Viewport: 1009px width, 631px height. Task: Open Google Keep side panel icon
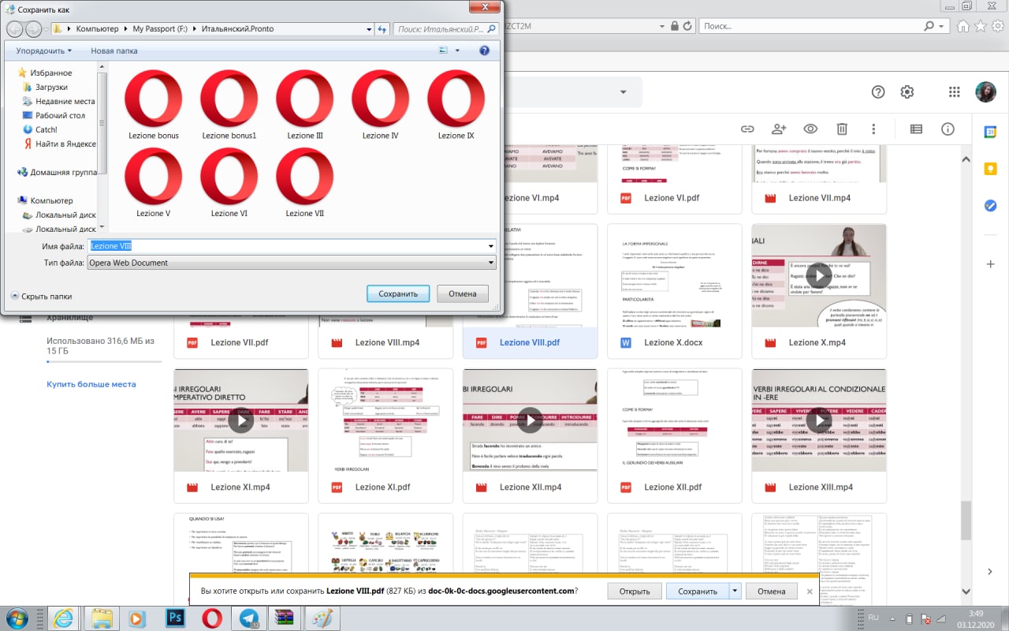(991, 169)
